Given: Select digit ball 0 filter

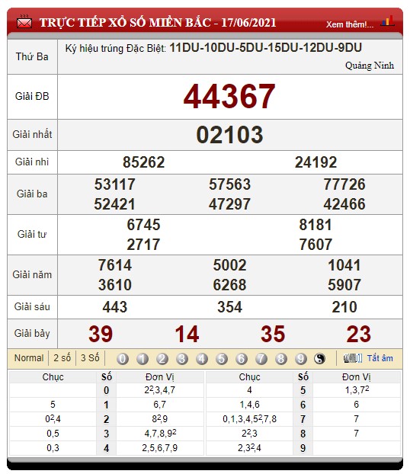Looking at the screenshot, I should point(123,359).
